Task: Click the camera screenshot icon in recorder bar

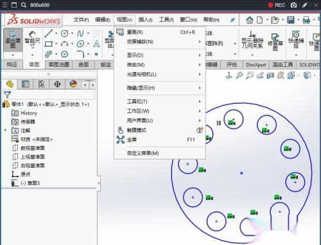Action: point(293,5)
